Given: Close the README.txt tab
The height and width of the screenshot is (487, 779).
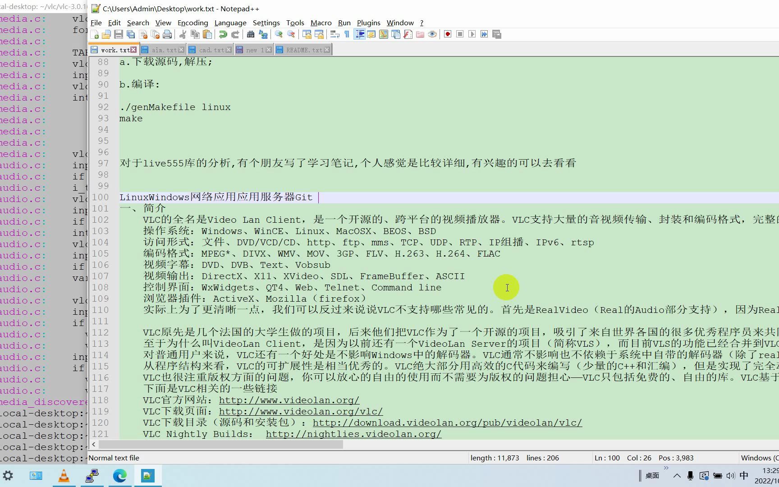Looking at the screenshot, I should (327, 50).
